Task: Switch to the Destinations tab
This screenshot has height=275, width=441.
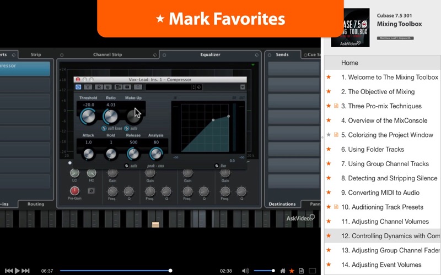Action: pyautogui.click(x=282, y=204)
